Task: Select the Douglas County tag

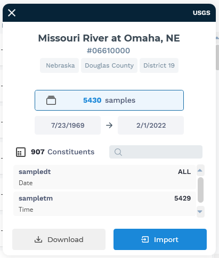Action: [109, 65]
